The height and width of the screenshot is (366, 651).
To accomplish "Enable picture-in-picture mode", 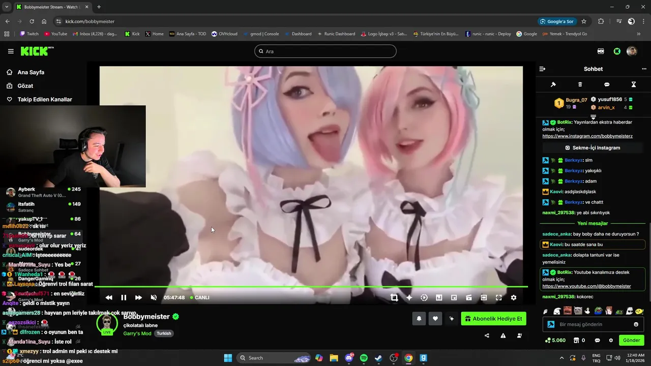I will tap(454, 297).
